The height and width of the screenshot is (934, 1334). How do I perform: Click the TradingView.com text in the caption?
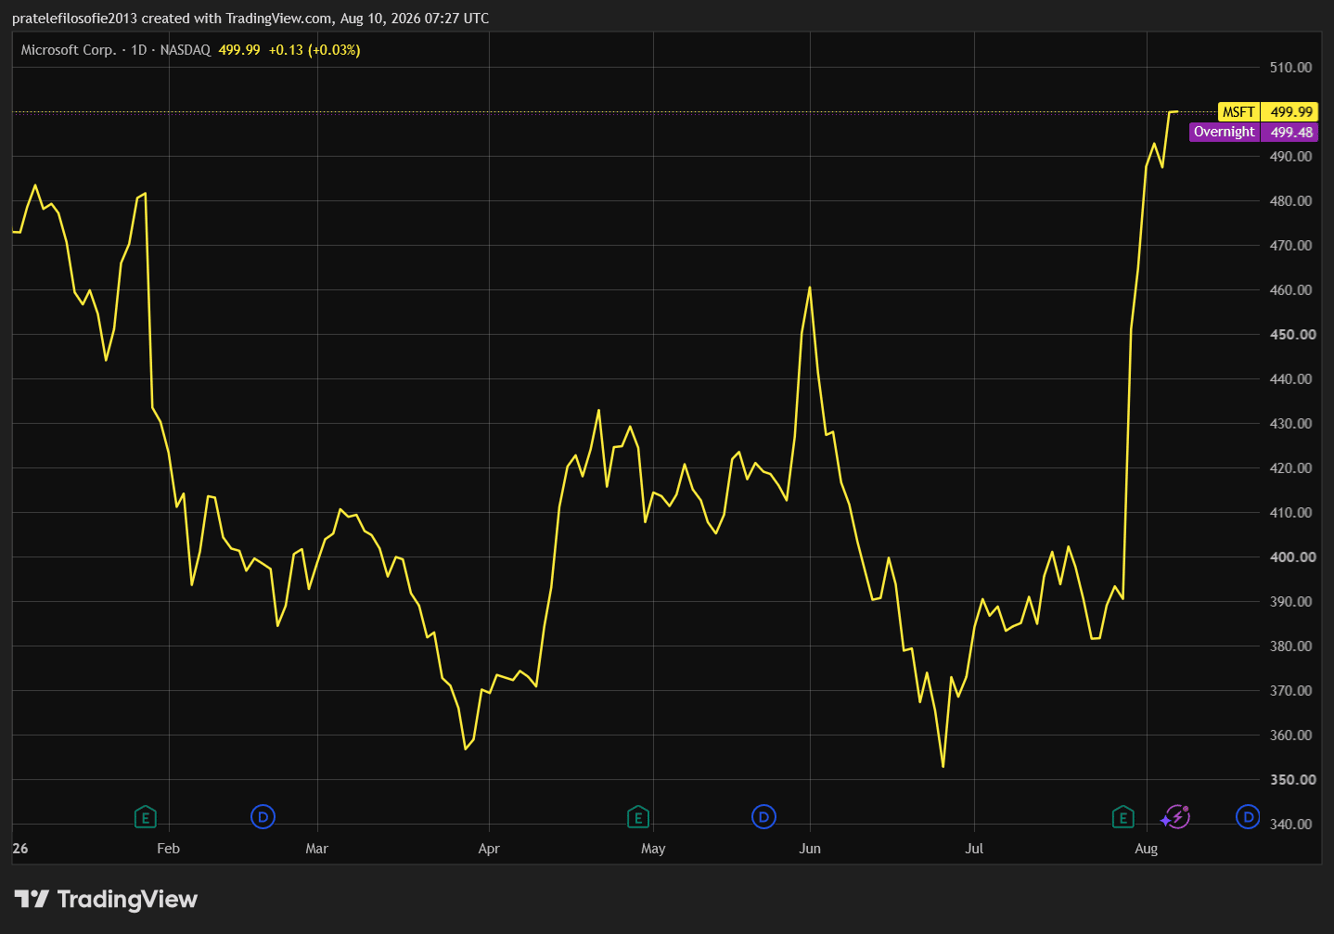279,19
